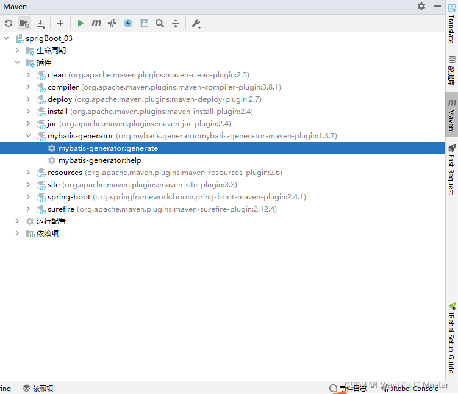
Task: Expand the surefire plugin node
Action: tap(28, 209)
